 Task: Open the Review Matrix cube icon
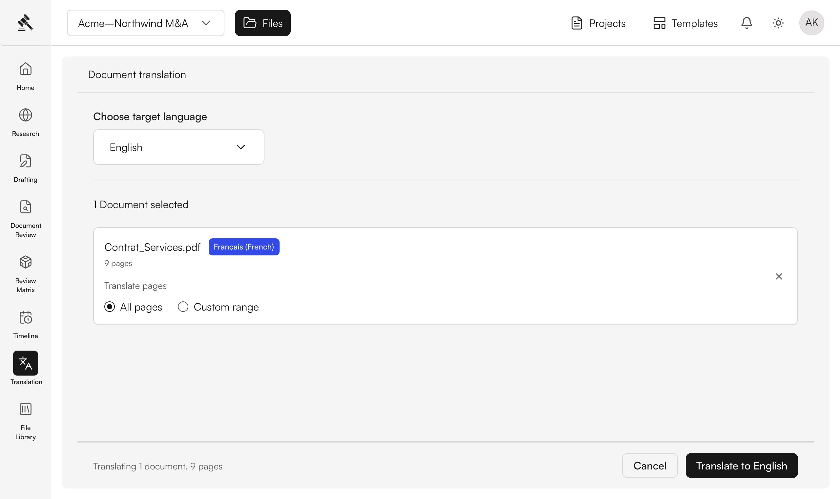pos(26,262)
